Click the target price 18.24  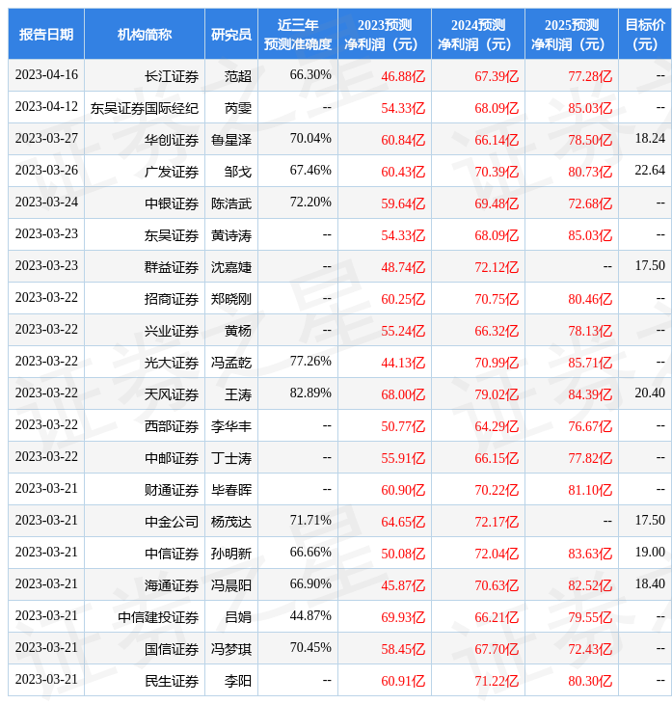[650, 138]
